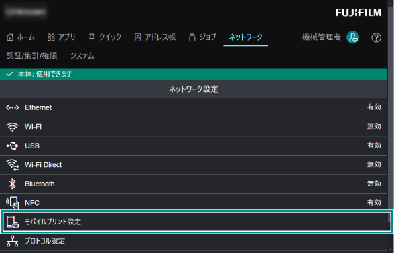Click the Bluetooth symbol icon
Image resolution: width=394 pixels, height=253 pixels.
click(x=12, y=184)
